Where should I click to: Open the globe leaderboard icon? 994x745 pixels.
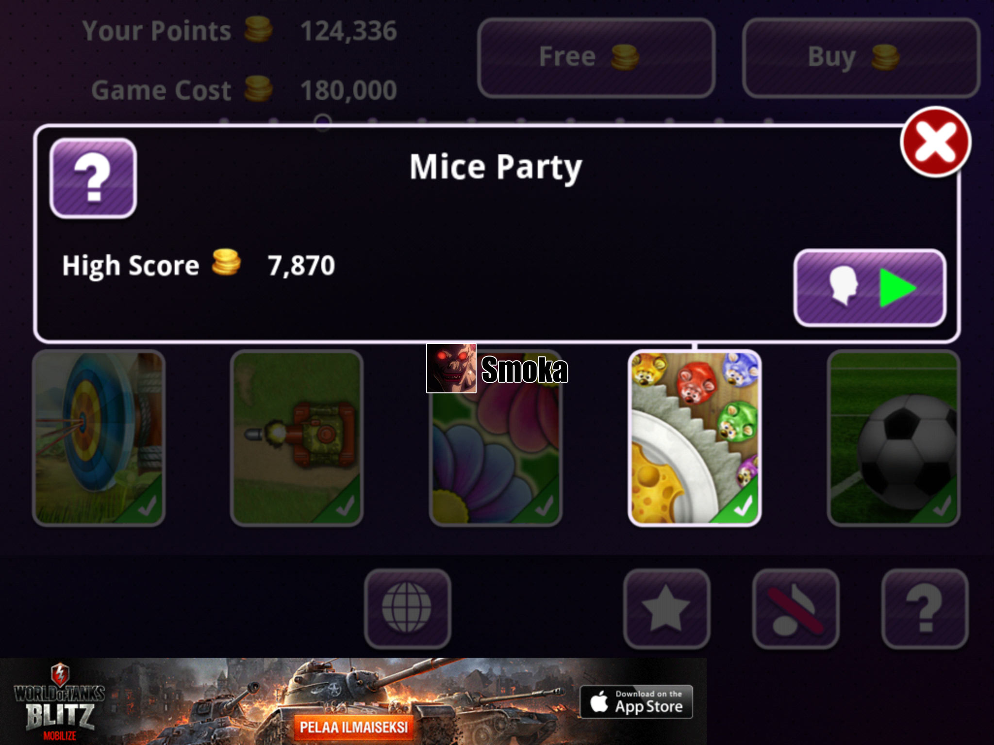407,608
